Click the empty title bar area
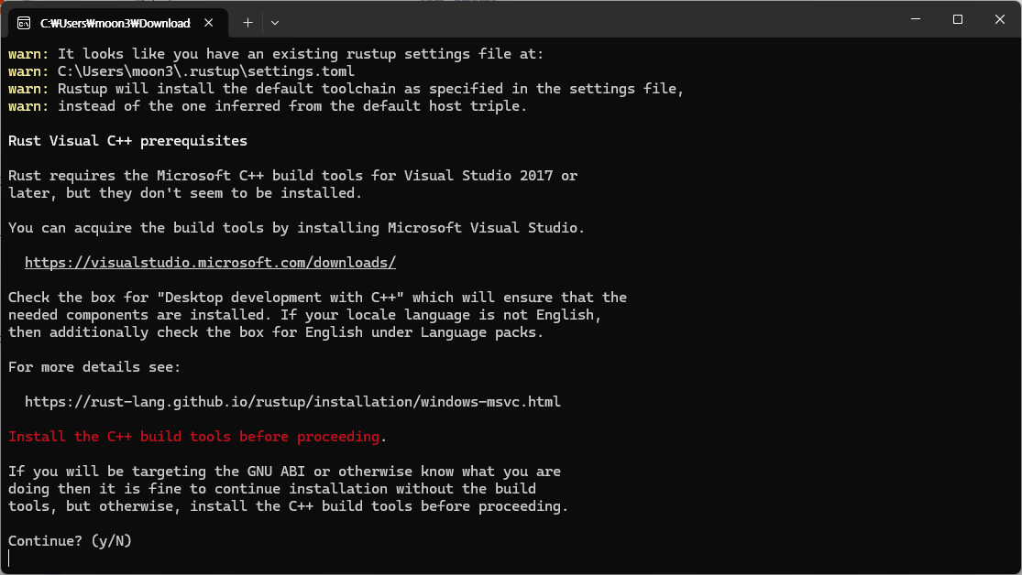This screenshot has width=1022, height=575. click(x=587, y=20)
